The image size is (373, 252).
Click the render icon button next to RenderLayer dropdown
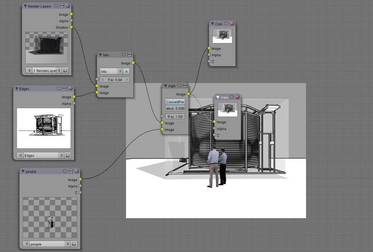point(65,70)
